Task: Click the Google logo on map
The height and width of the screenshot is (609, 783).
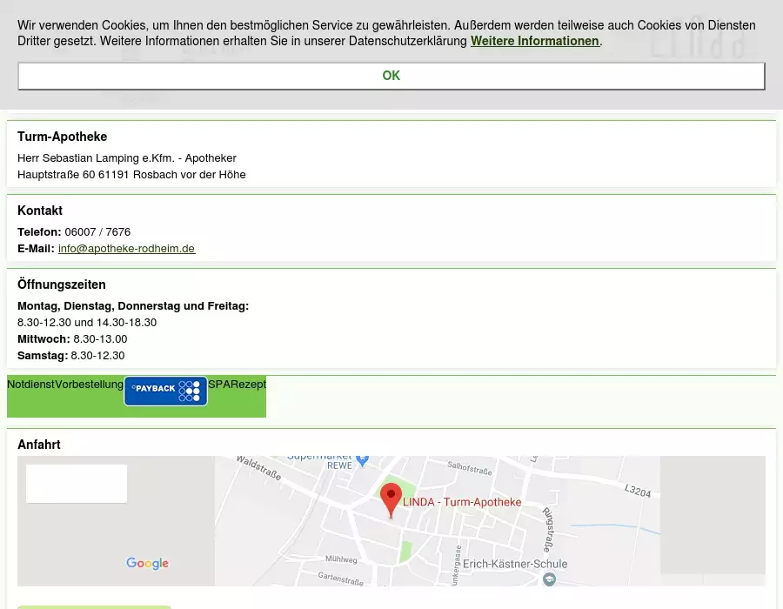Action: 147,564
